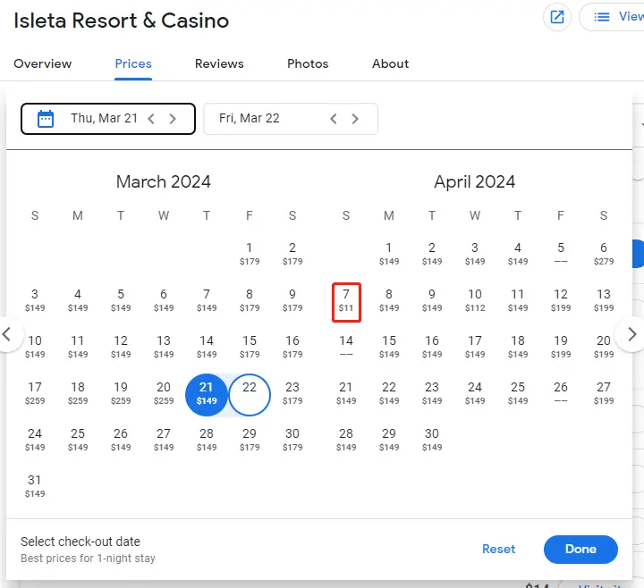644x588 pixels.
Task: Choose March 17 priced $259
Action: [35, 392]
